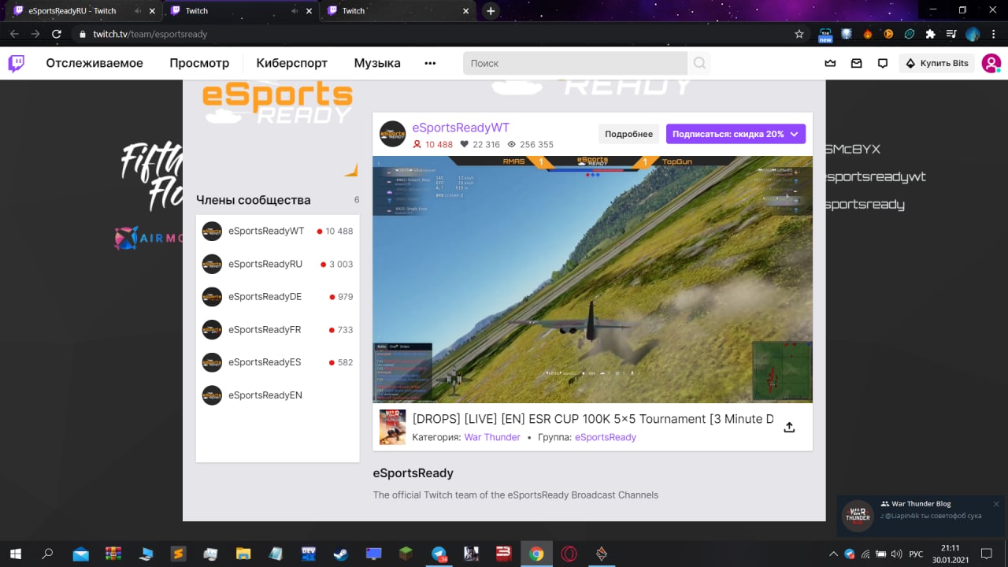
Task: Reload the page with the refresh icon
Action: (57, 34)
